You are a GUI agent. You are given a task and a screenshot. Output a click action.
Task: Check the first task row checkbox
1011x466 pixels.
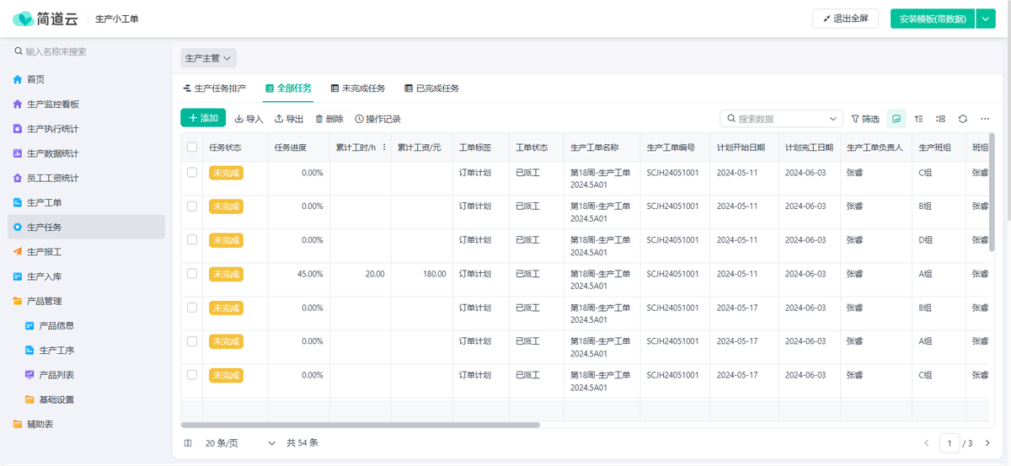coord(192,172)
